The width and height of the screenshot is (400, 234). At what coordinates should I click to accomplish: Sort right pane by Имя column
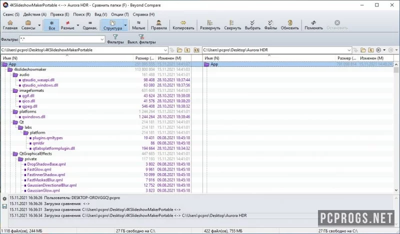[x=269, y=58]
